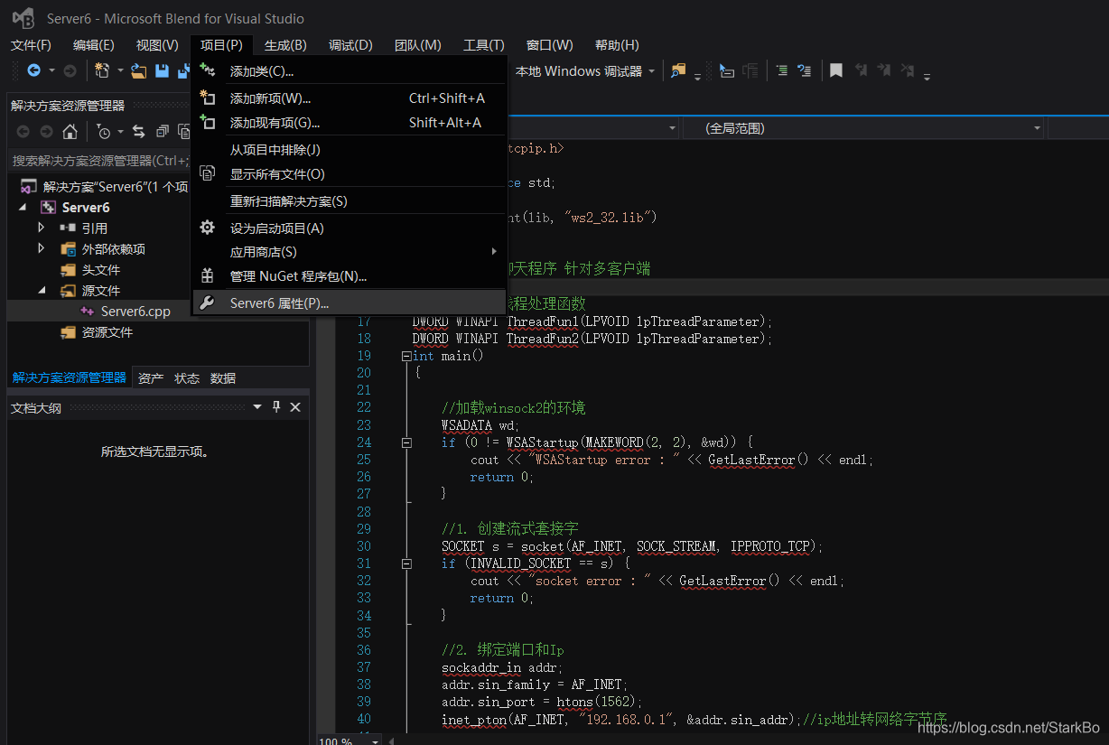
Task: Click the previous bookmark icon
Action: coord(862,70)
